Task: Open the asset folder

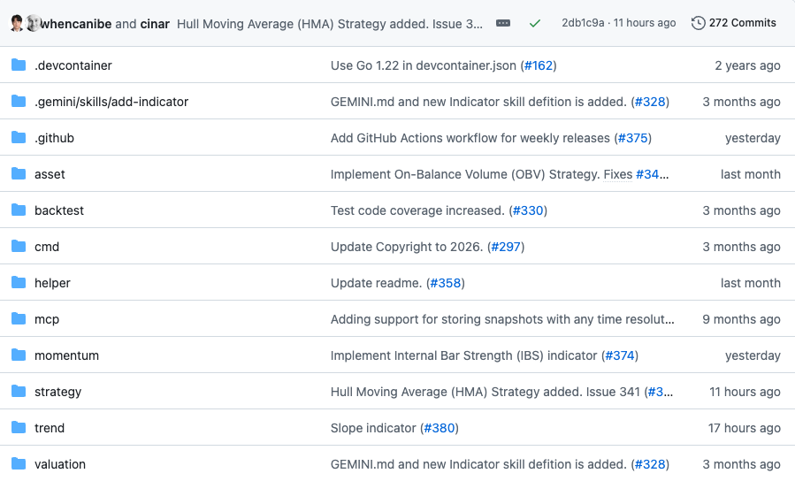Action: click(x=50, y=174)
